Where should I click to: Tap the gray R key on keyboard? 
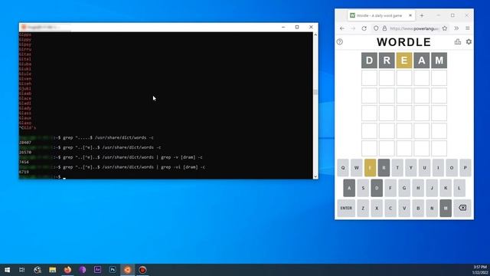click(x=384, y=168)
